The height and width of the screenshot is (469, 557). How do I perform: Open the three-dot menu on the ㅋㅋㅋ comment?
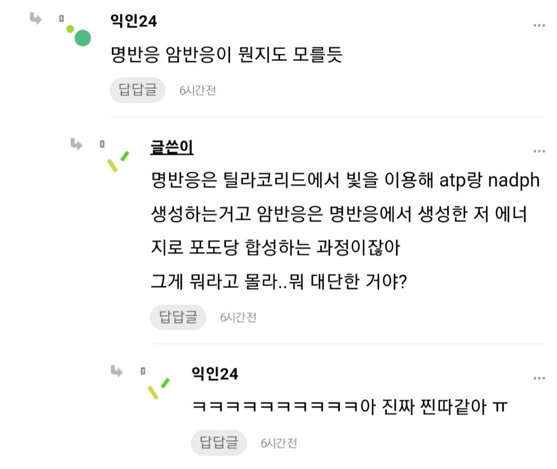539,378
